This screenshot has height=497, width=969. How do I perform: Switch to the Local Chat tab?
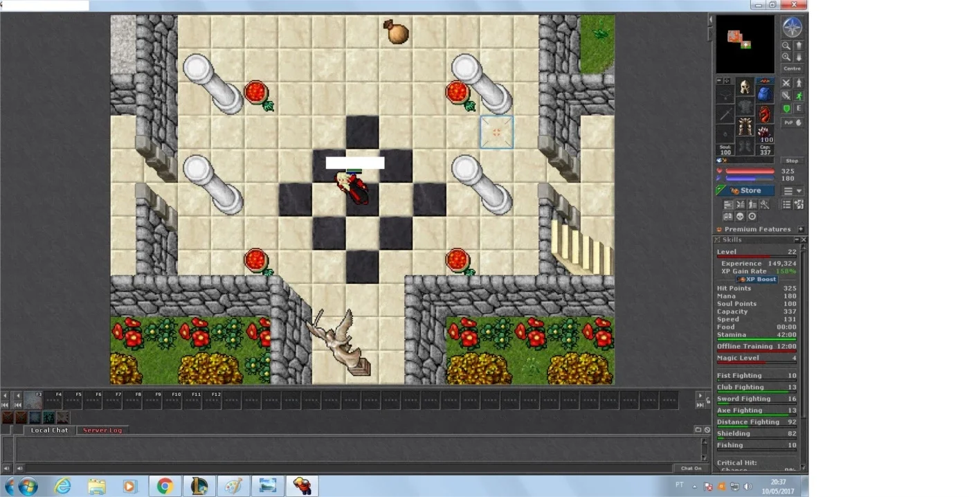tap(50, 430)
